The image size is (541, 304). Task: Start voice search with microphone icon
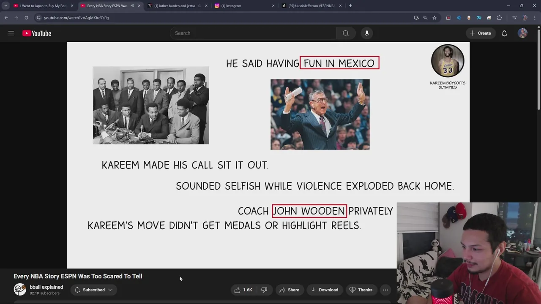tap(367, 33)
